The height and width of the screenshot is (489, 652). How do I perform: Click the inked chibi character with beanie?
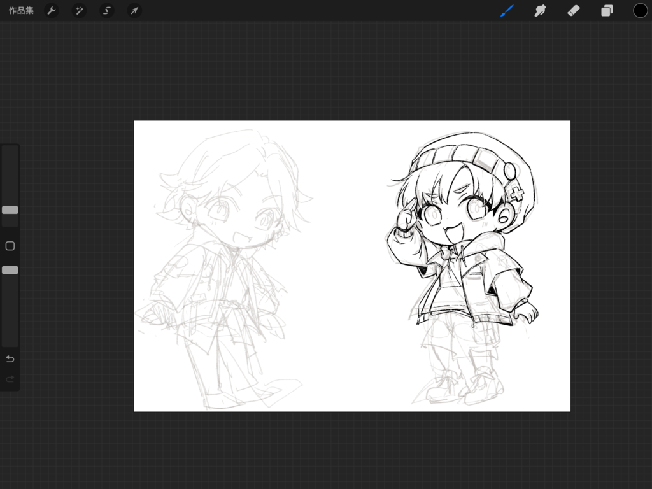(464, 268)
